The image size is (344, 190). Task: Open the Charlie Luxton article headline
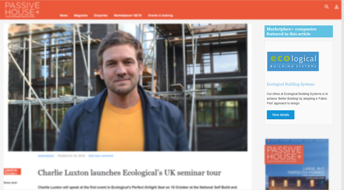pos(129,173)
